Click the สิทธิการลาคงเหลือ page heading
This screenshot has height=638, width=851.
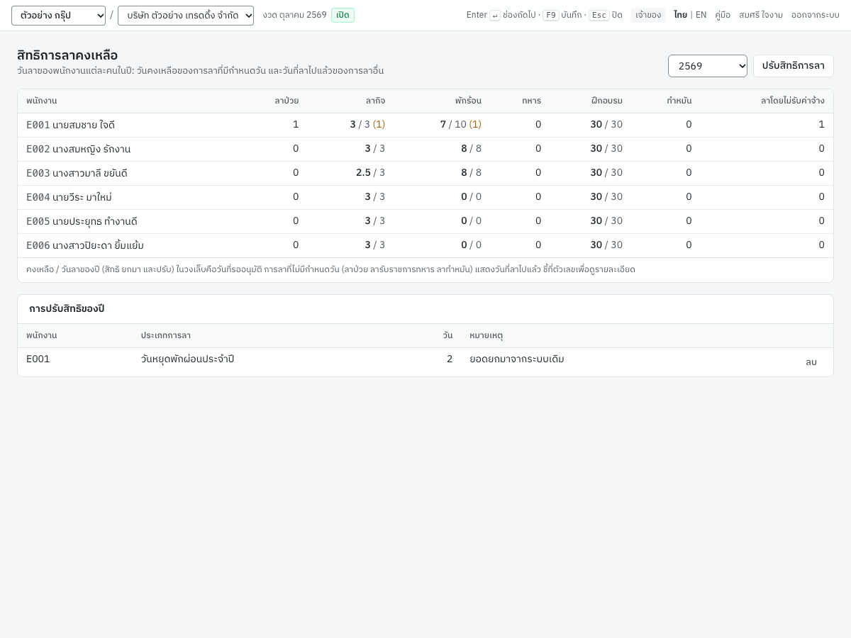tap(67, 55)
